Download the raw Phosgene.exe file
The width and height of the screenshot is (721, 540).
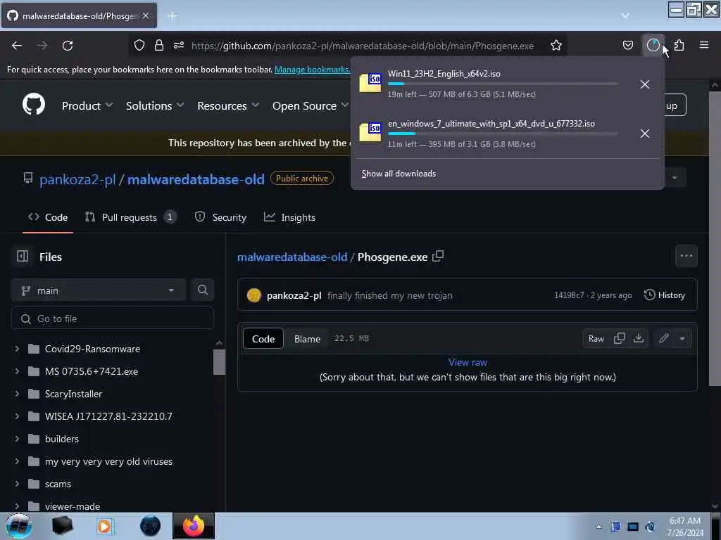[x=638, y=338]
